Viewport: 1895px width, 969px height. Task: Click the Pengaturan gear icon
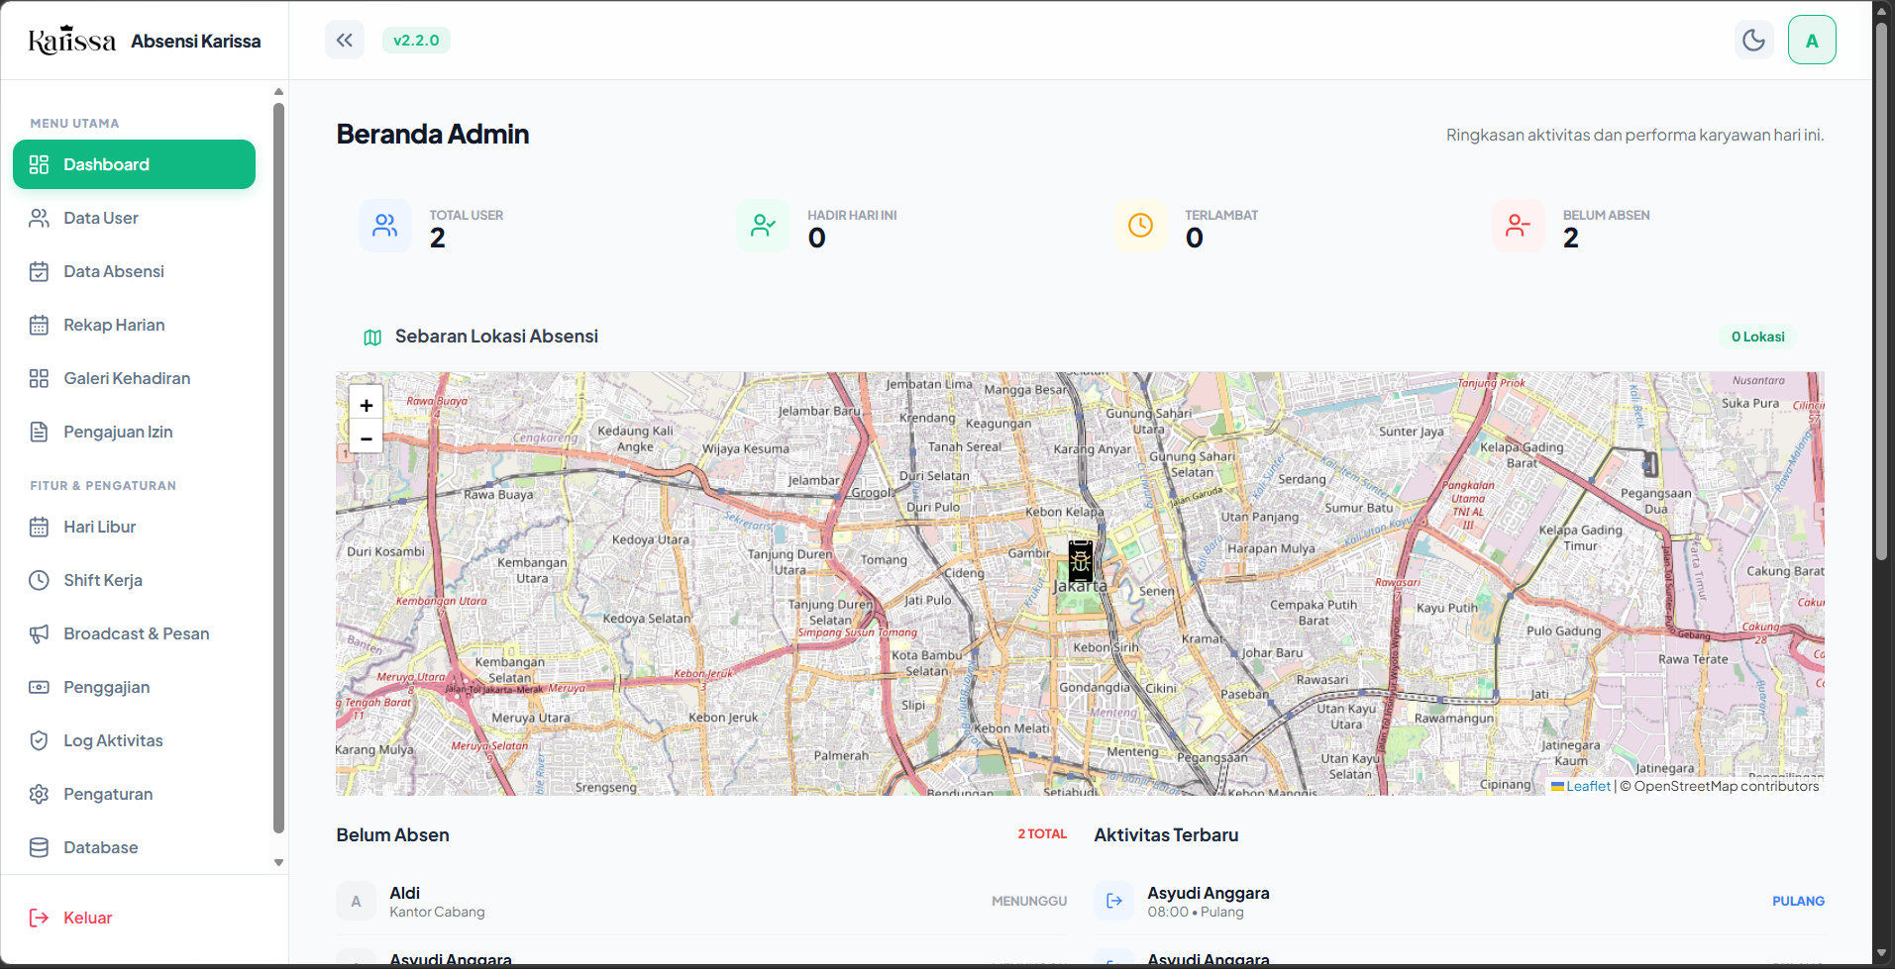[x=39, y=794]
